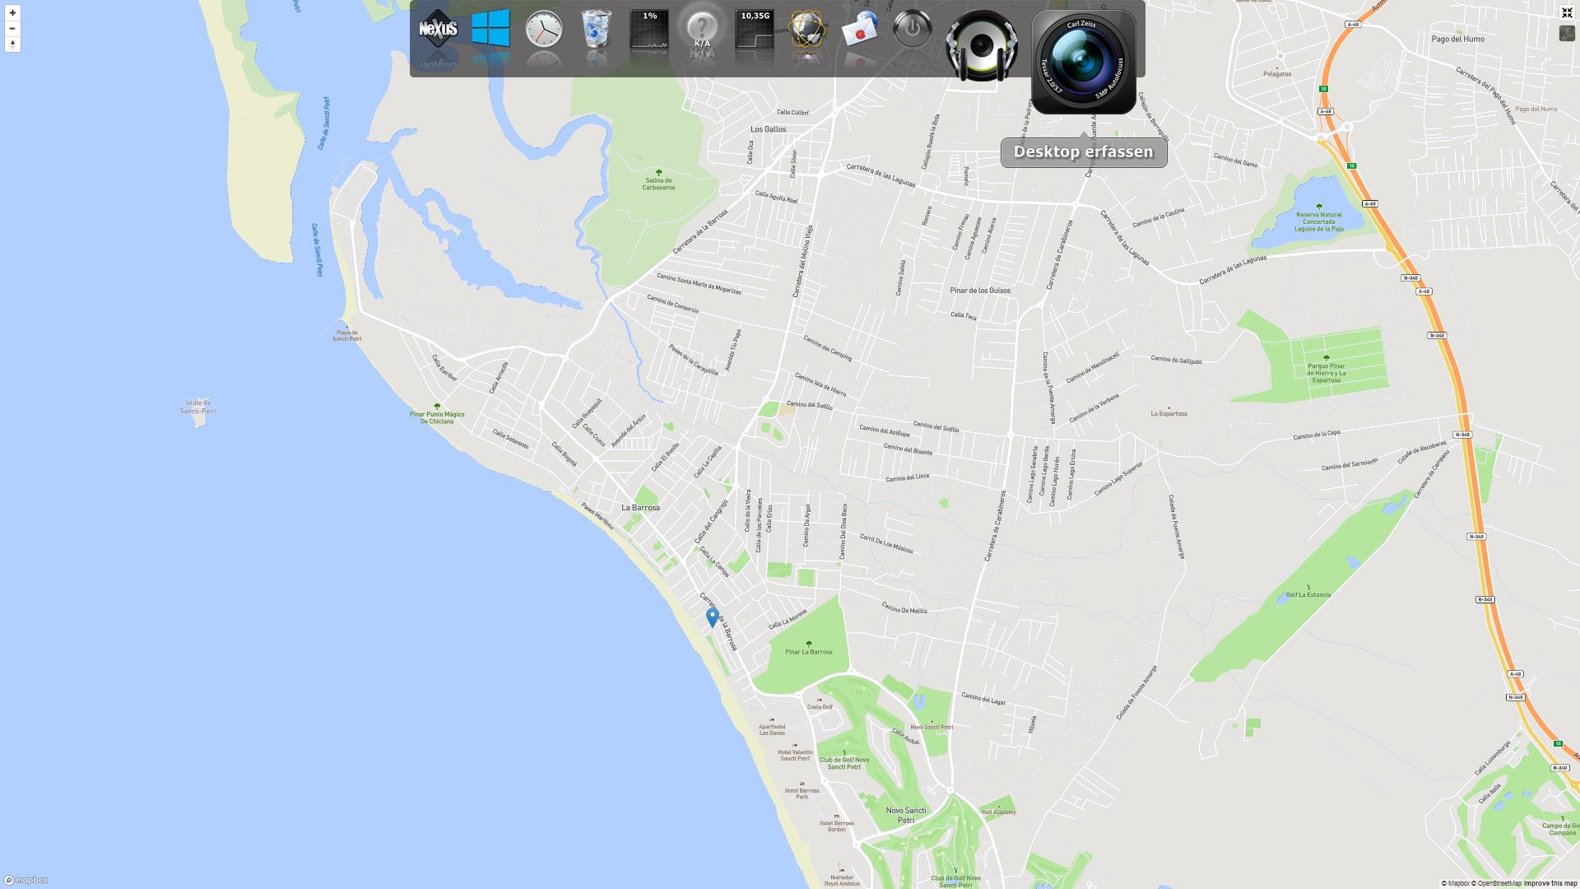Reset map bearing with compass button

coord(12,44)
